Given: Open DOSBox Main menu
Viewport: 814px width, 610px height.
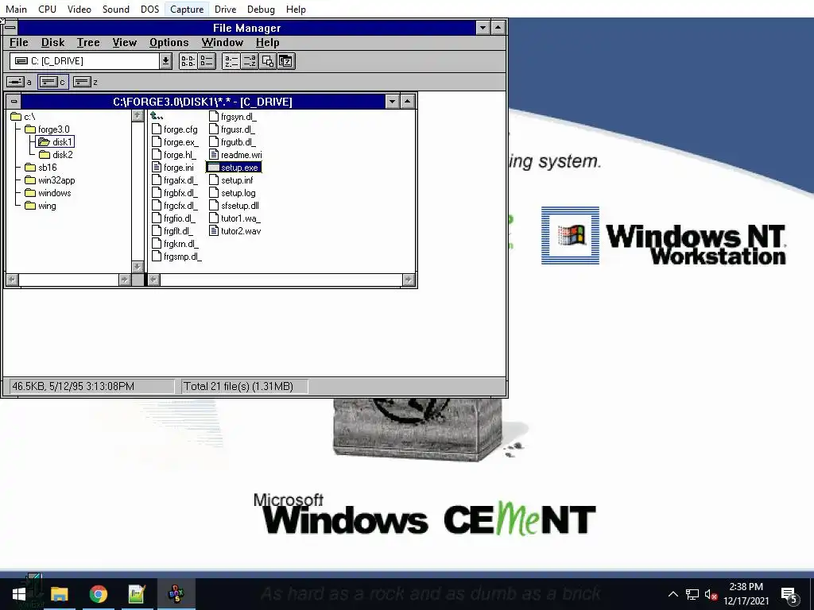Looking at the screenshot, I should [x=16, y=10].
